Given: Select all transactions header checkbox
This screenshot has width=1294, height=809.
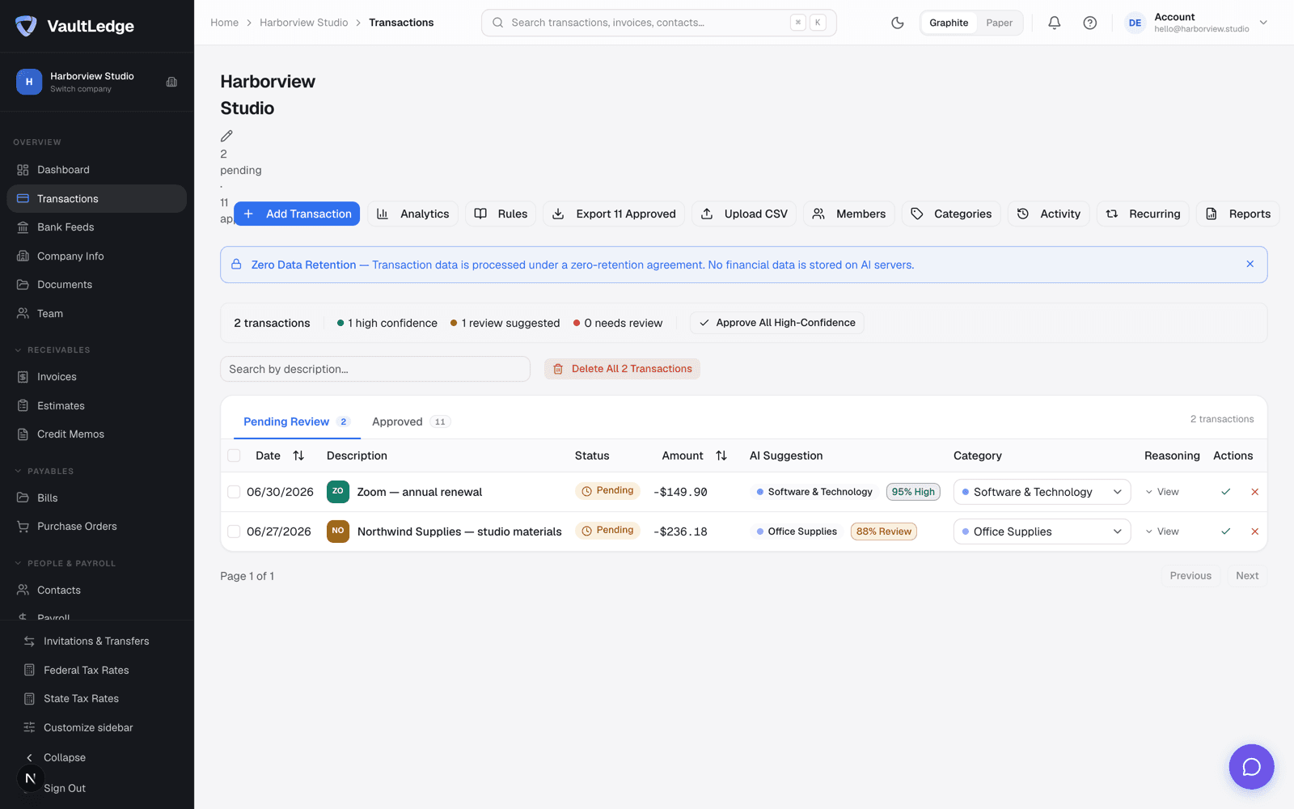Looking at the screenshot, I should coord(235,455).
